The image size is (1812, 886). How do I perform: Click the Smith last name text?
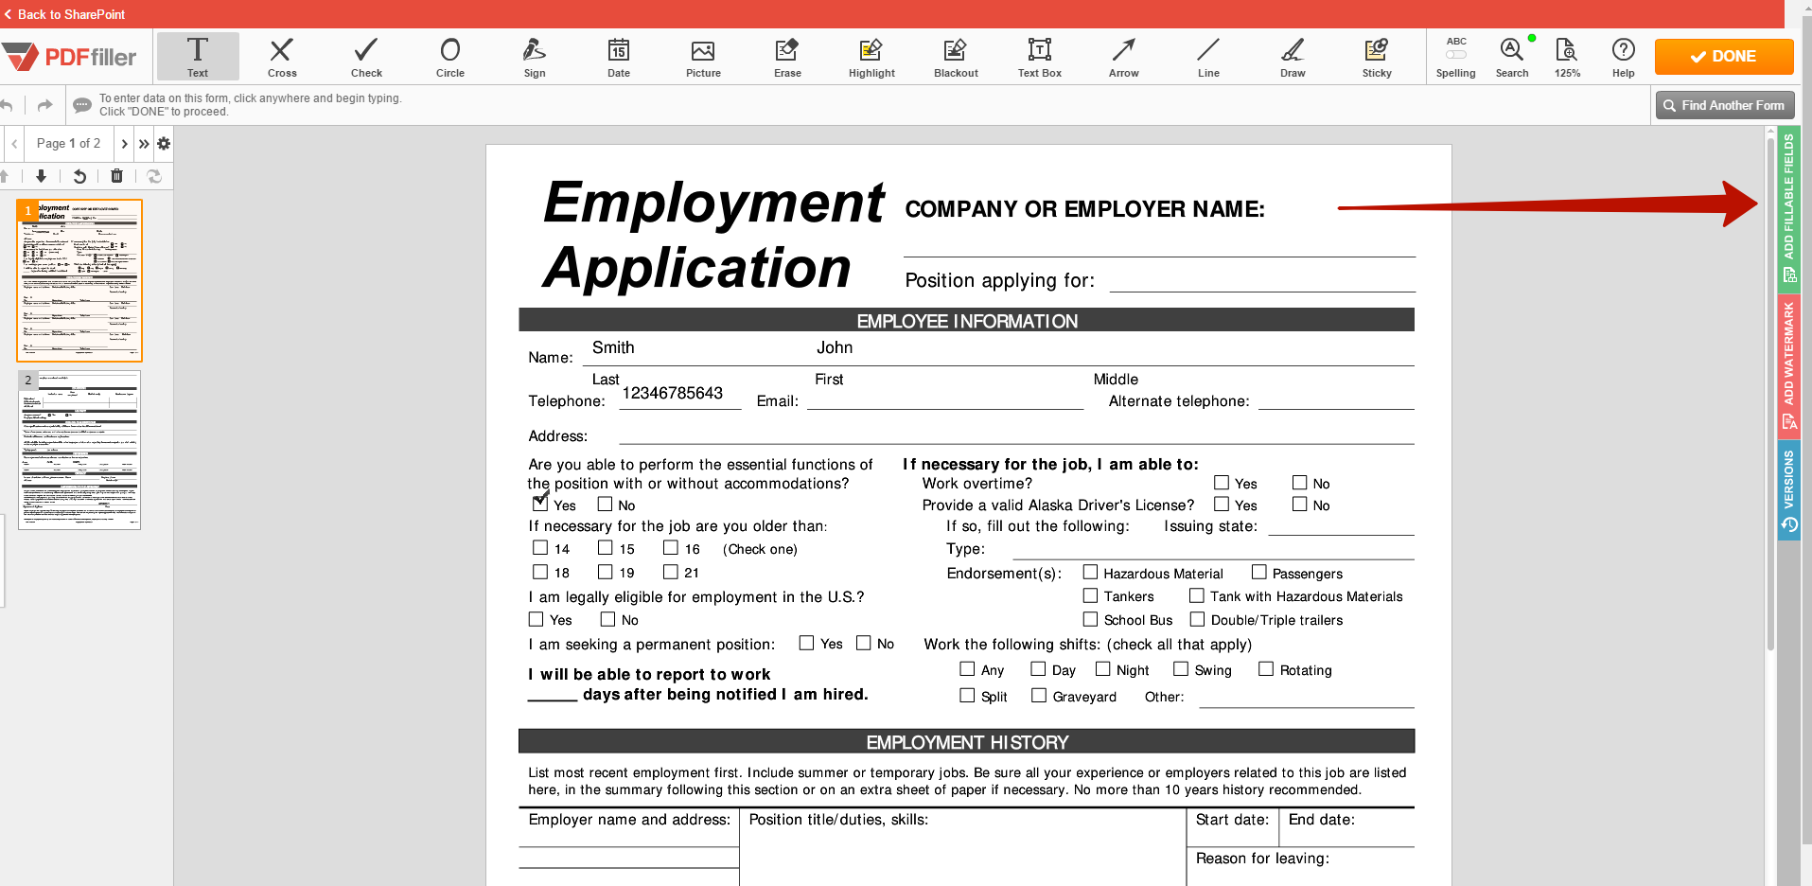(613, 348)
